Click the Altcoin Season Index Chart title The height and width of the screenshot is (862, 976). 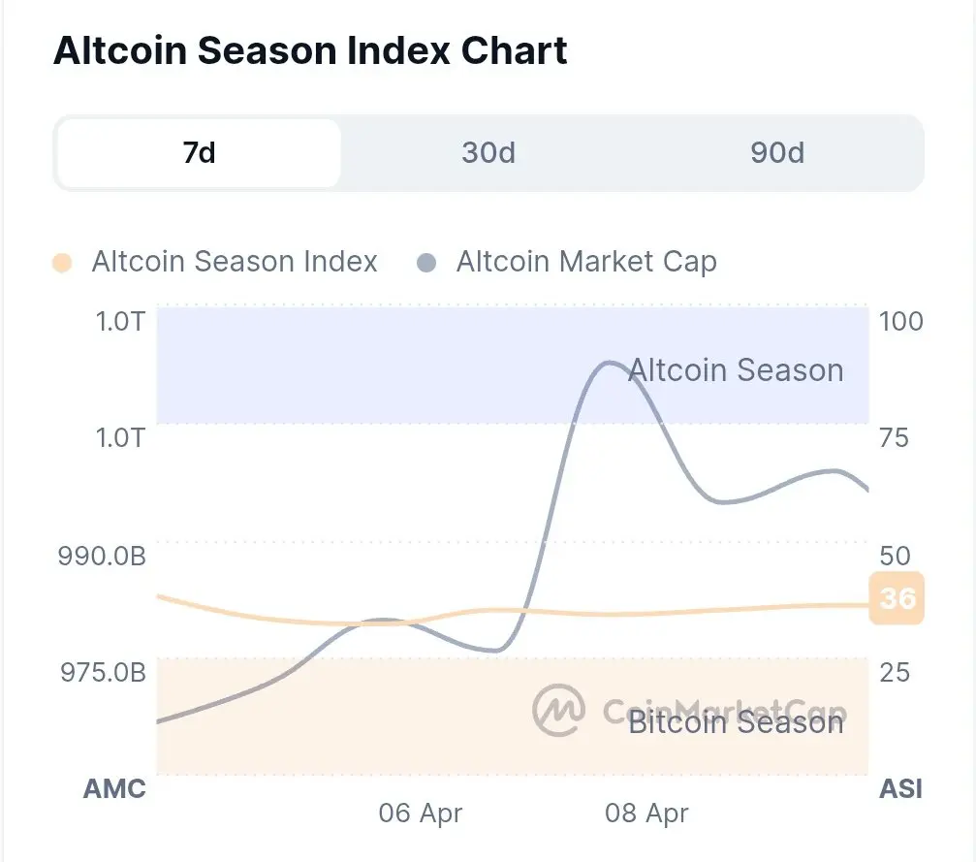tap(310, 50)
